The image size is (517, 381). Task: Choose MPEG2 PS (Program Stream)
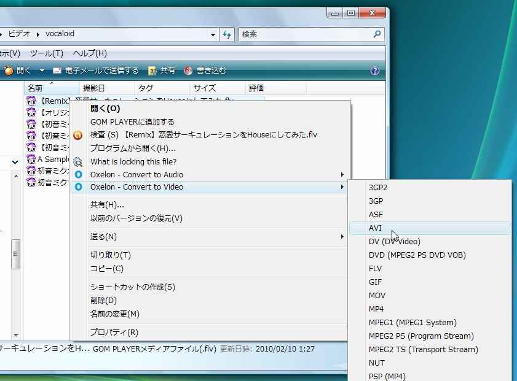tap(429, 336)
